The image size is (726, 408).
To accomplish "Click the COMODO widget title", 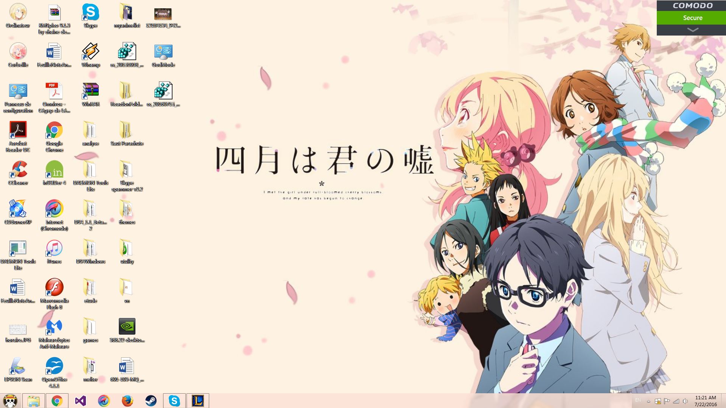I will (692, 6).
